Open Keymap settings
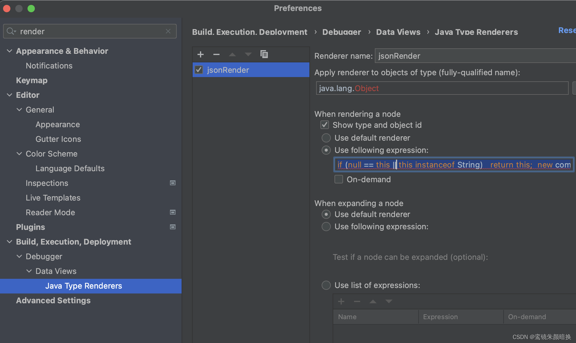The image size is (576, 343). [x=31, y=80]
